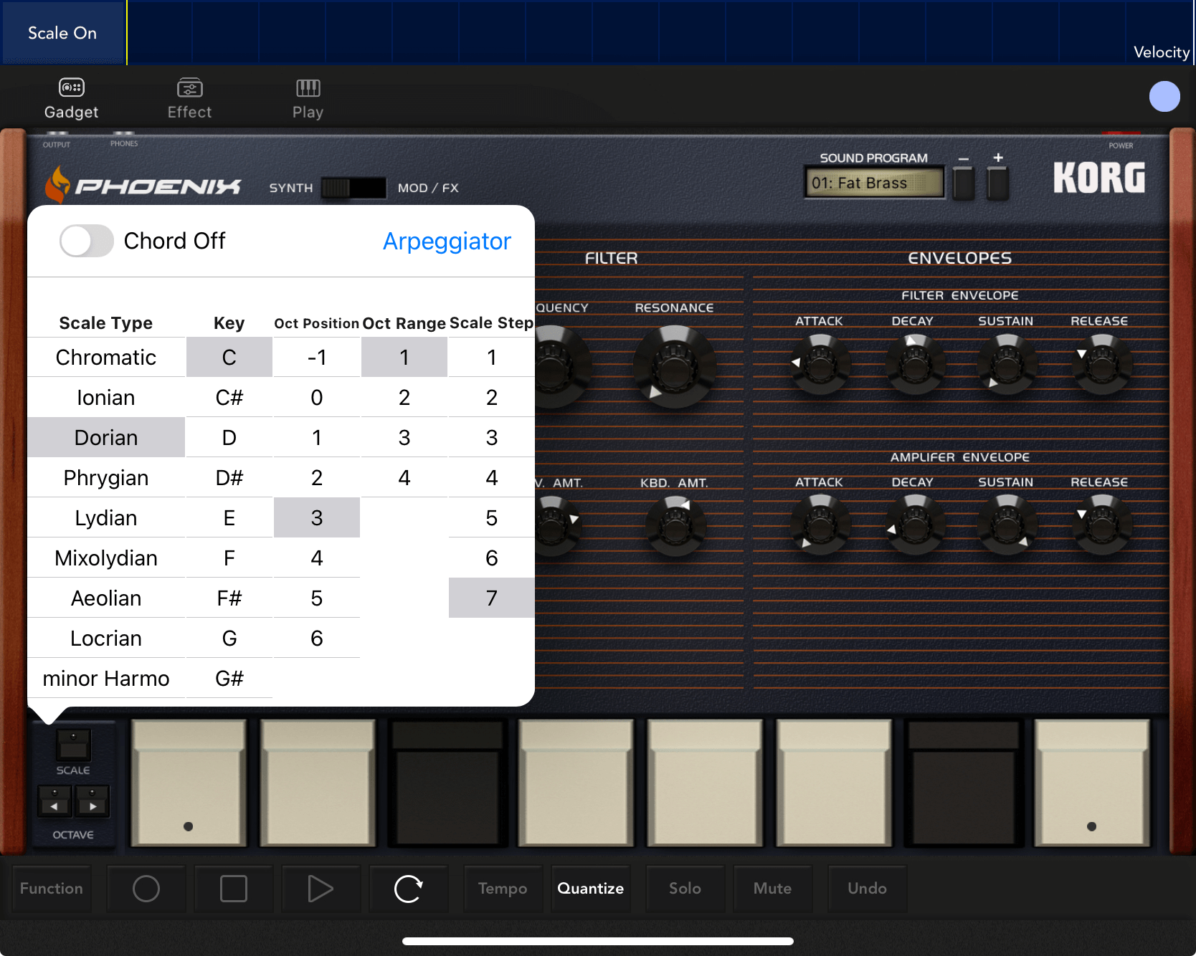Switch to the Effect tab

click(x=189, y=99)
